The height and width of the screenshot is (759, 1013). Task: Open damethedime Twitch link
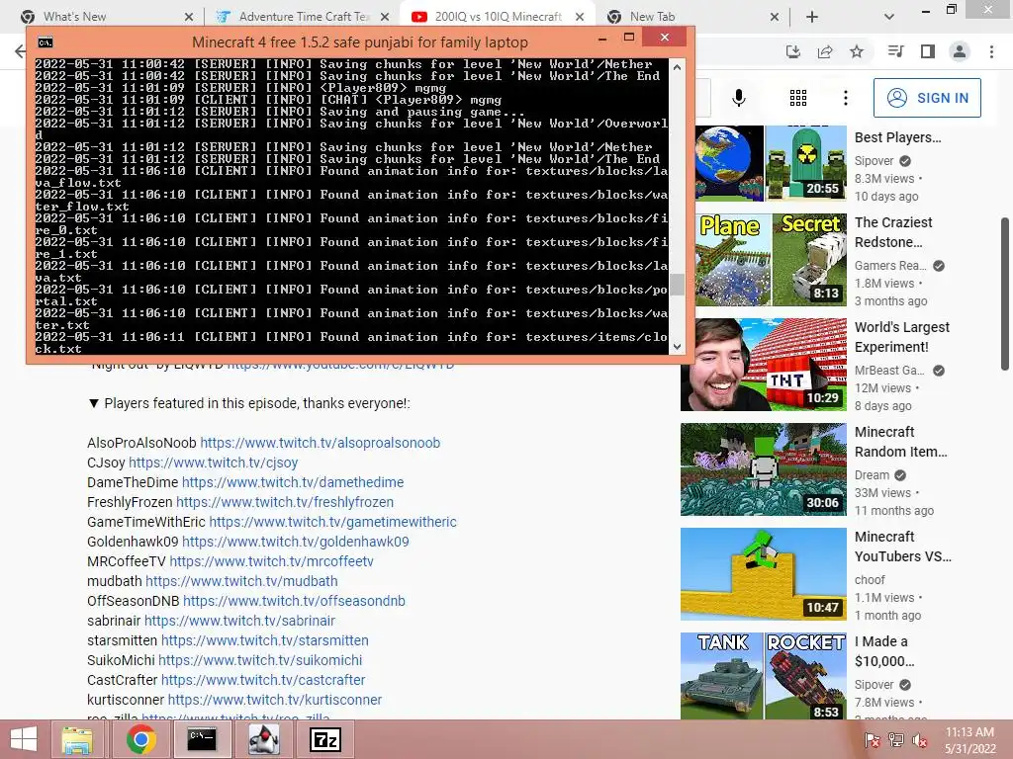tap(293, 482)
